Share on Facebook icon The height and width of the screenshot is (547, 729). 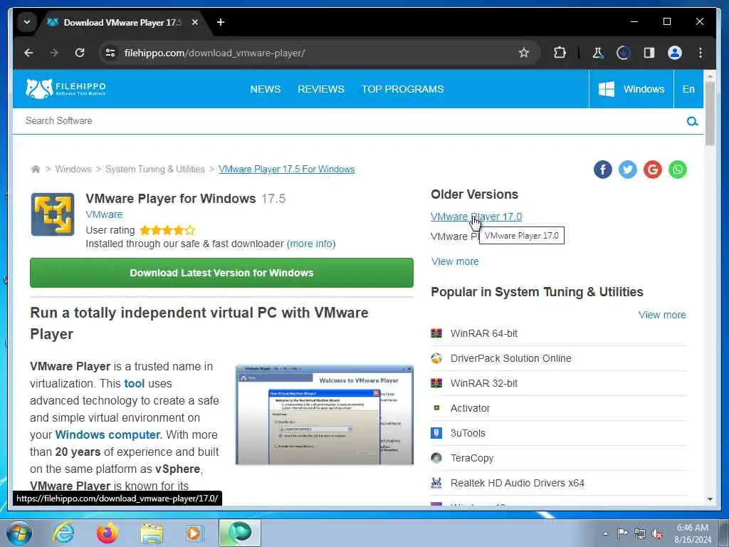coord(602,170)
